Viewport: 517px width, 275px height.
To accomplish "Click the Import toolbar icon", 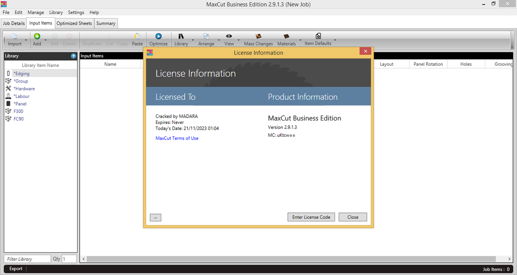I will tap(15, 36).
